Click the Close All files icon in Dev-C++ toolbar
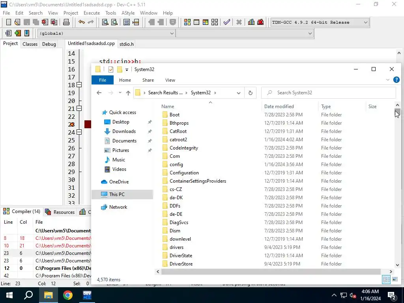The image size is (404, 303). 54,22
